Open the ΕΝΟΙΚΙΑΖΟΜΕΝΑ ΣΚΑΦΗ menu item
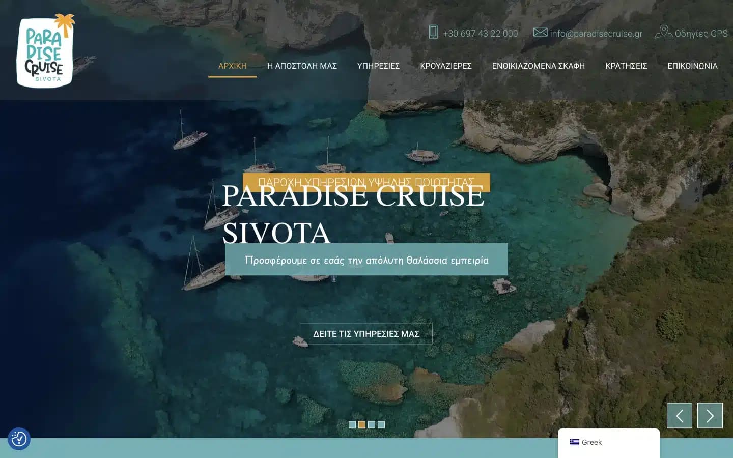 [539, 66]
